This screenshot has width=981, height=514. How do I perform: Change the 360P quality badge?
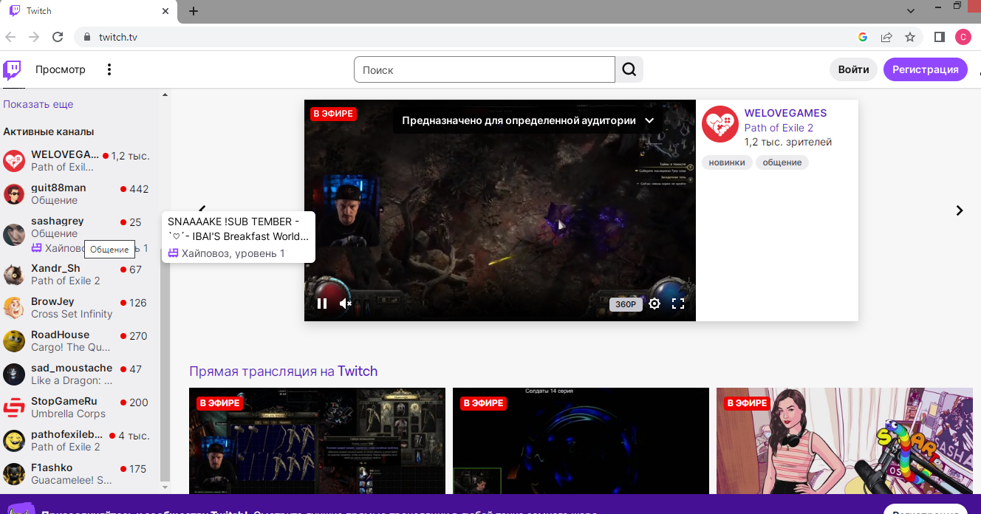click(626, 304)
